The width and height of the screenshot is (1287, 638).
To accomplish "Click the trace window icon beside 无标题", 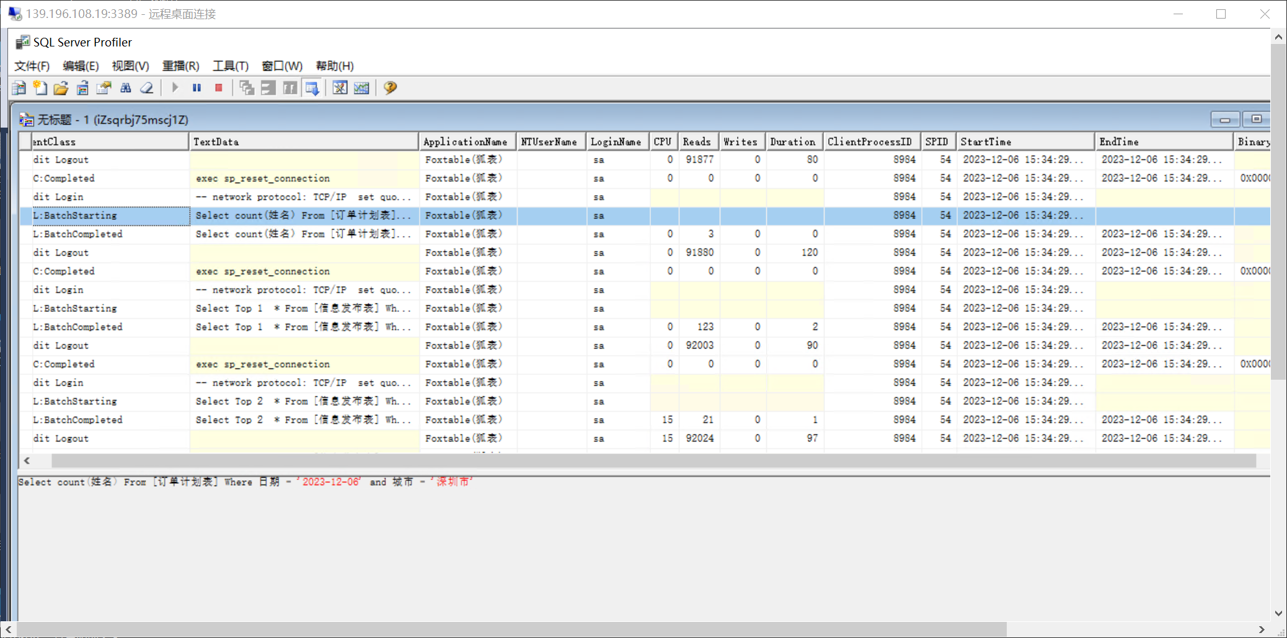I will [27, 120].
